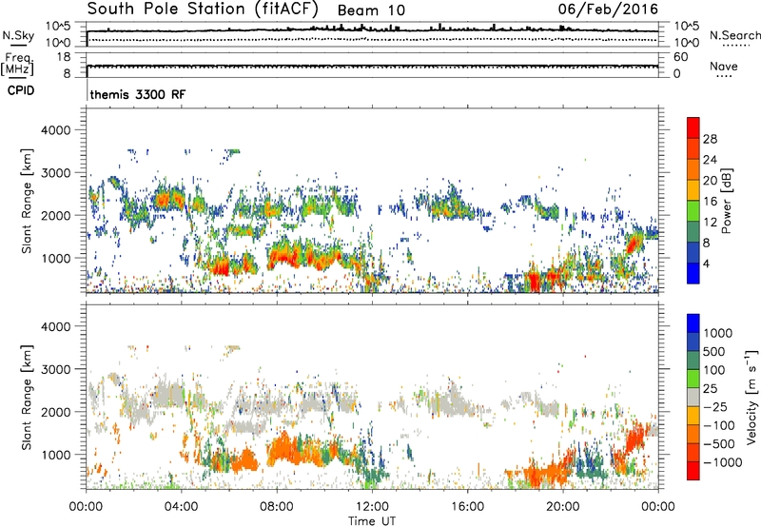This screenshot has height=527, width=761.
Task: Click the "themis 3300 RF" mode text
Action: click(x=138, y=94)
